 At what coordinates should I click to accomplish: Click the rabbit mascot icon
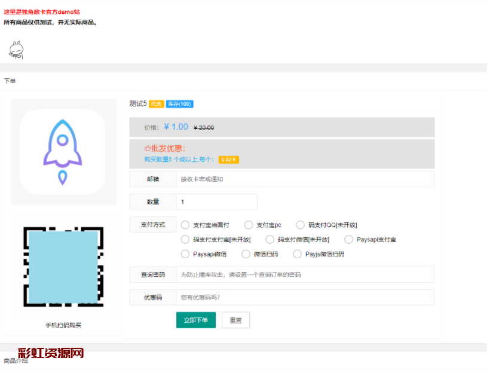tap(16, 50)
